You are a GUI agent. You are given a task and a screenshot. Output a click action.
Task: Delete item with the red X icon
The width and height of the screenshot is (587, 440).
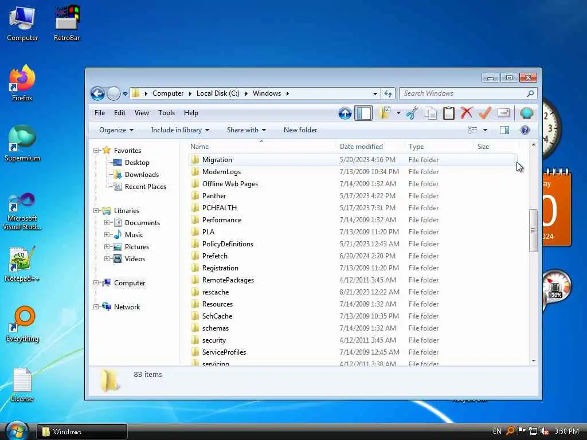click(x=467, y=113)
